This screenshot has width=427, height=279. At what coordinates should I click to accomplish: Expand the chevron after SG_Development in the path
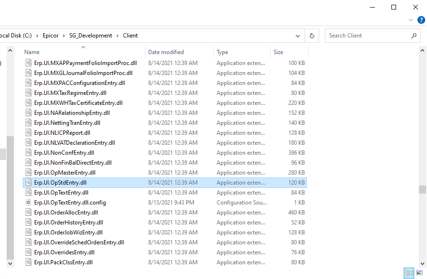(x=117, y=36)
